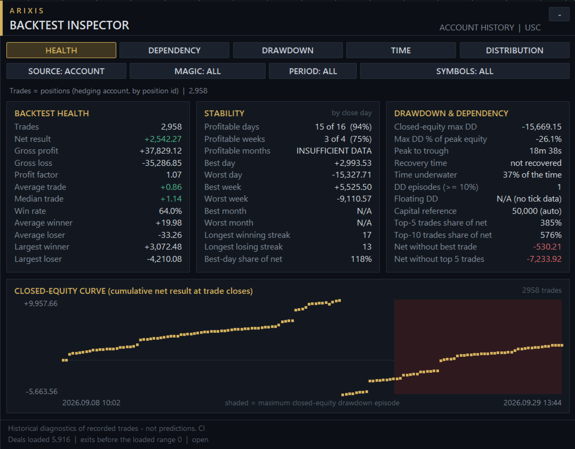The image size is (575, 449).
Task: Click the Net result value +2,542.27
Action: [x=163, y=139]
